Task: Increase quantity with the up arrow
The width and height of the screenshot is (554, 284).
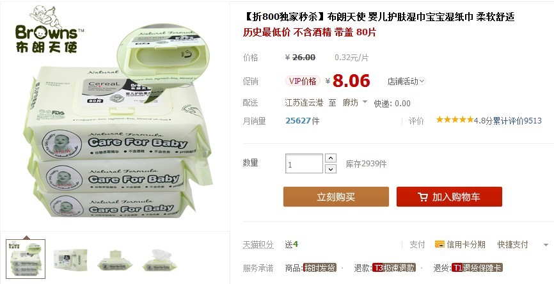Action: click(330, 158)
